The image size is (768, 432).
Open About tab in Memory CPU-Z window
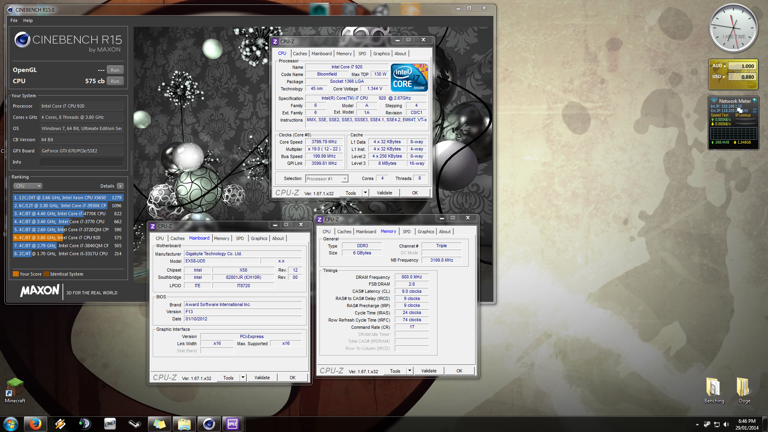click(445, 232)
